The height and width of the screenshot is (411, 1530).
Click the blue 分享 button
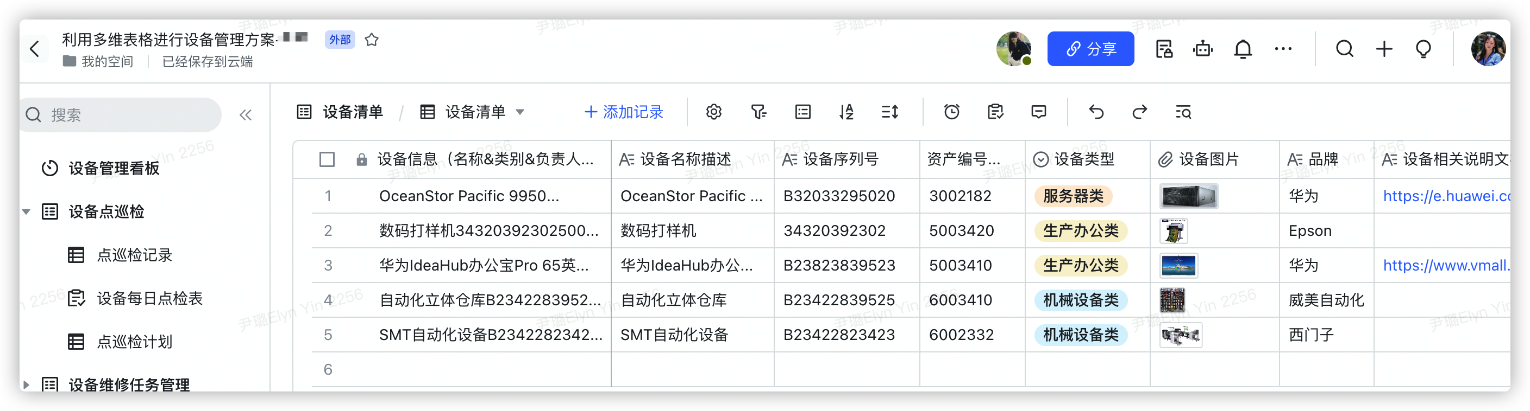click(x=1090, y=49)
